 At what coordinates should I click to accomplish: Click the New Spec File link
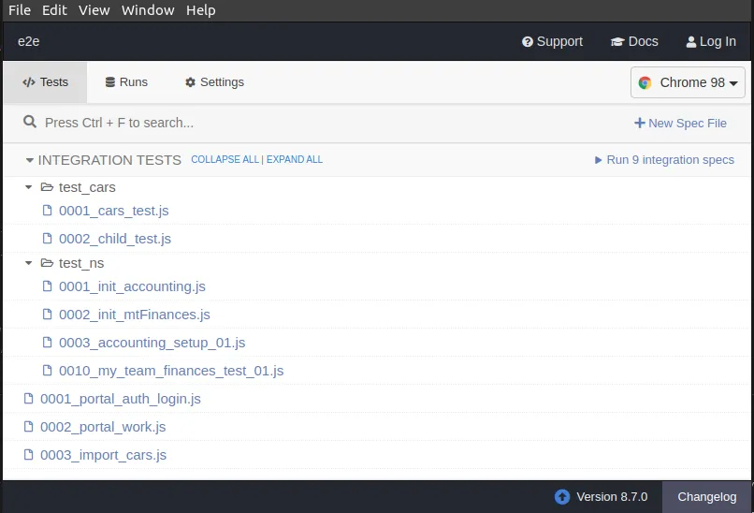pos(680,123)
